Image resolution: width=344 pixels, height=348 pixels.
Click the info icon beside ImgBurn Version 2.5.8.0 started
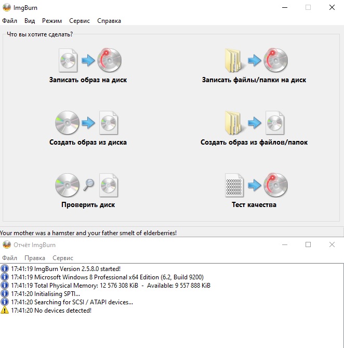[5, 268]
